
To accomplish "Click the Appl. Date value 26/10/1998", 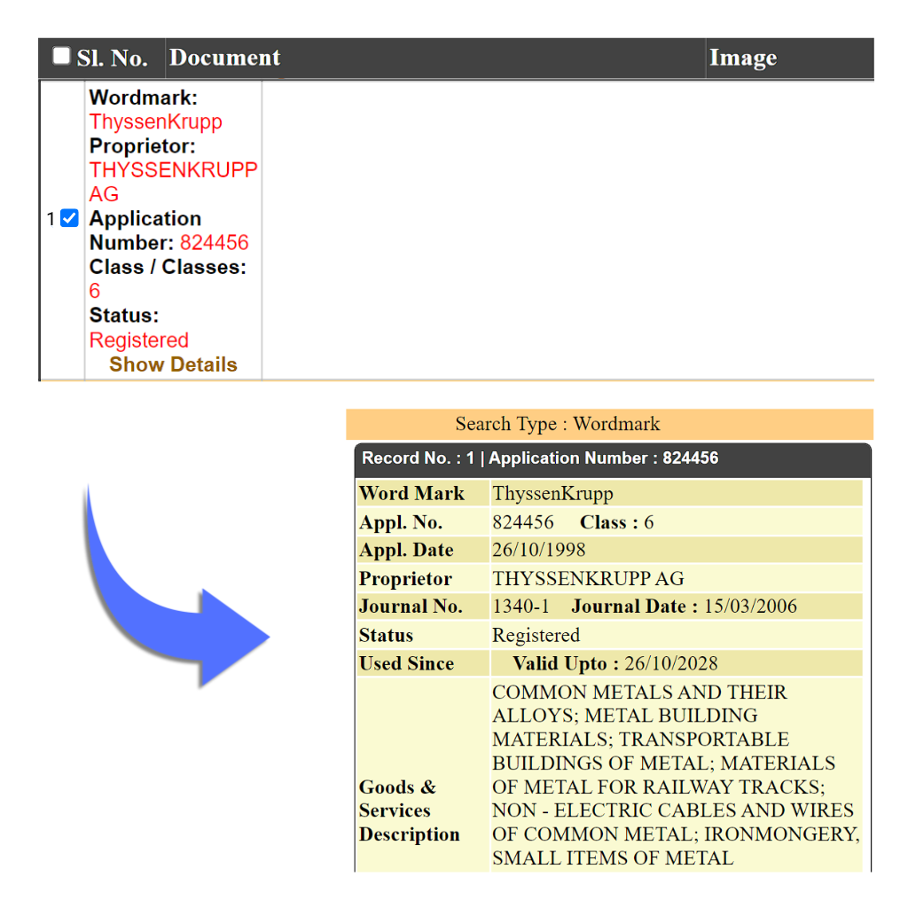I will [538, 550].
